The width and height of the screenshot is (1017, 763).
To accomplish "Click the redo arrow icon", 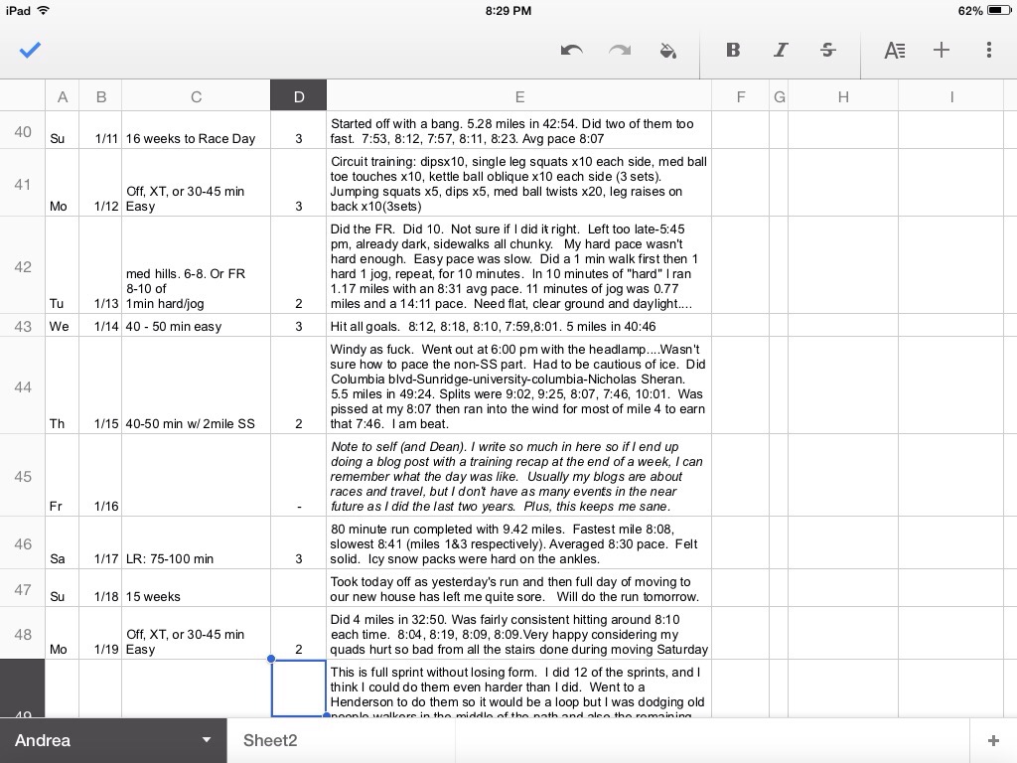I will pos(620,50).
